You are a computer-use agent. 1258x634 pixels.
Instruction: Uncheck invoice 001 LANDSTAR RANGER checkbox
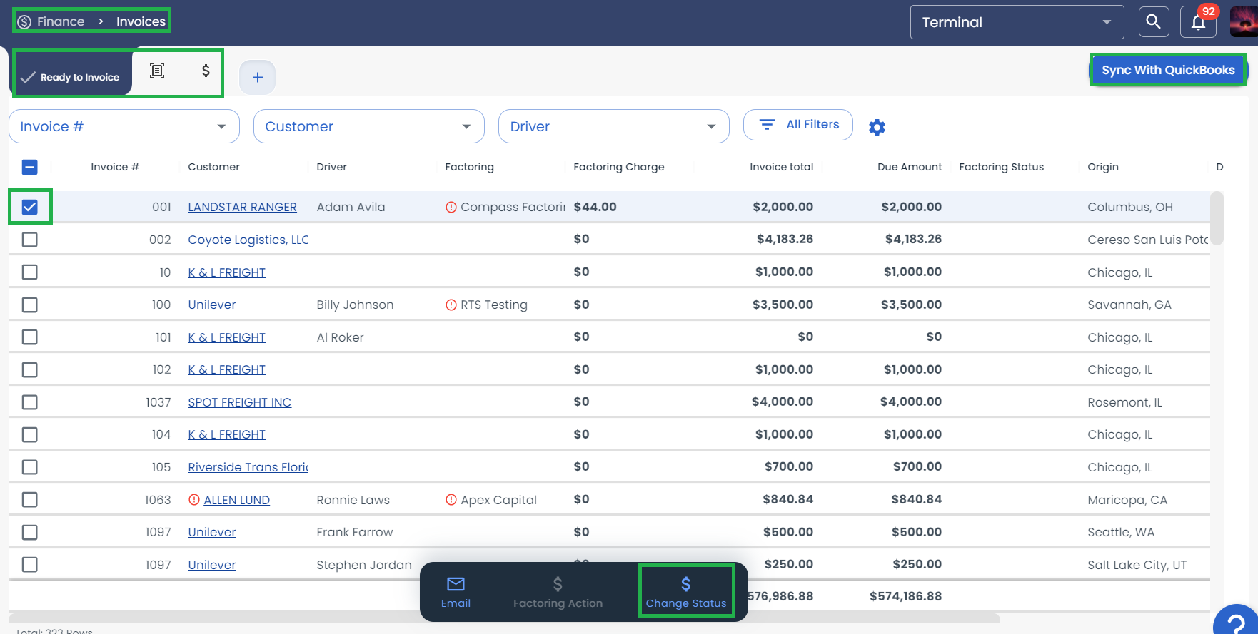point(29,207)
